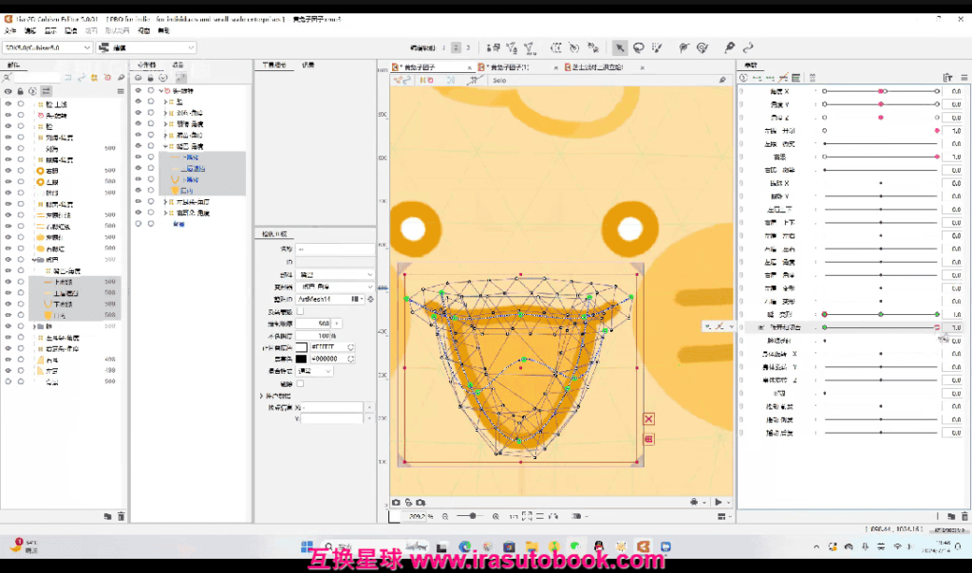The width and height of the screenshot is (972, 573).
Task: Select the Arrow selection tool
Action: (619, 47)
